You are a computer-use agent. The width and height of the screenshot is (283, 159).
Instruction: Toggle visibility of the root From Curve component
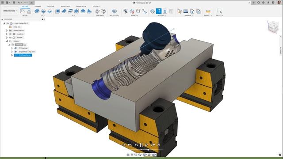8,23
